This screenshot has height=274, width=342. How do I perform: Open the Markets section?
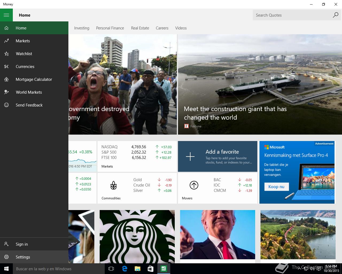(34, 41)
